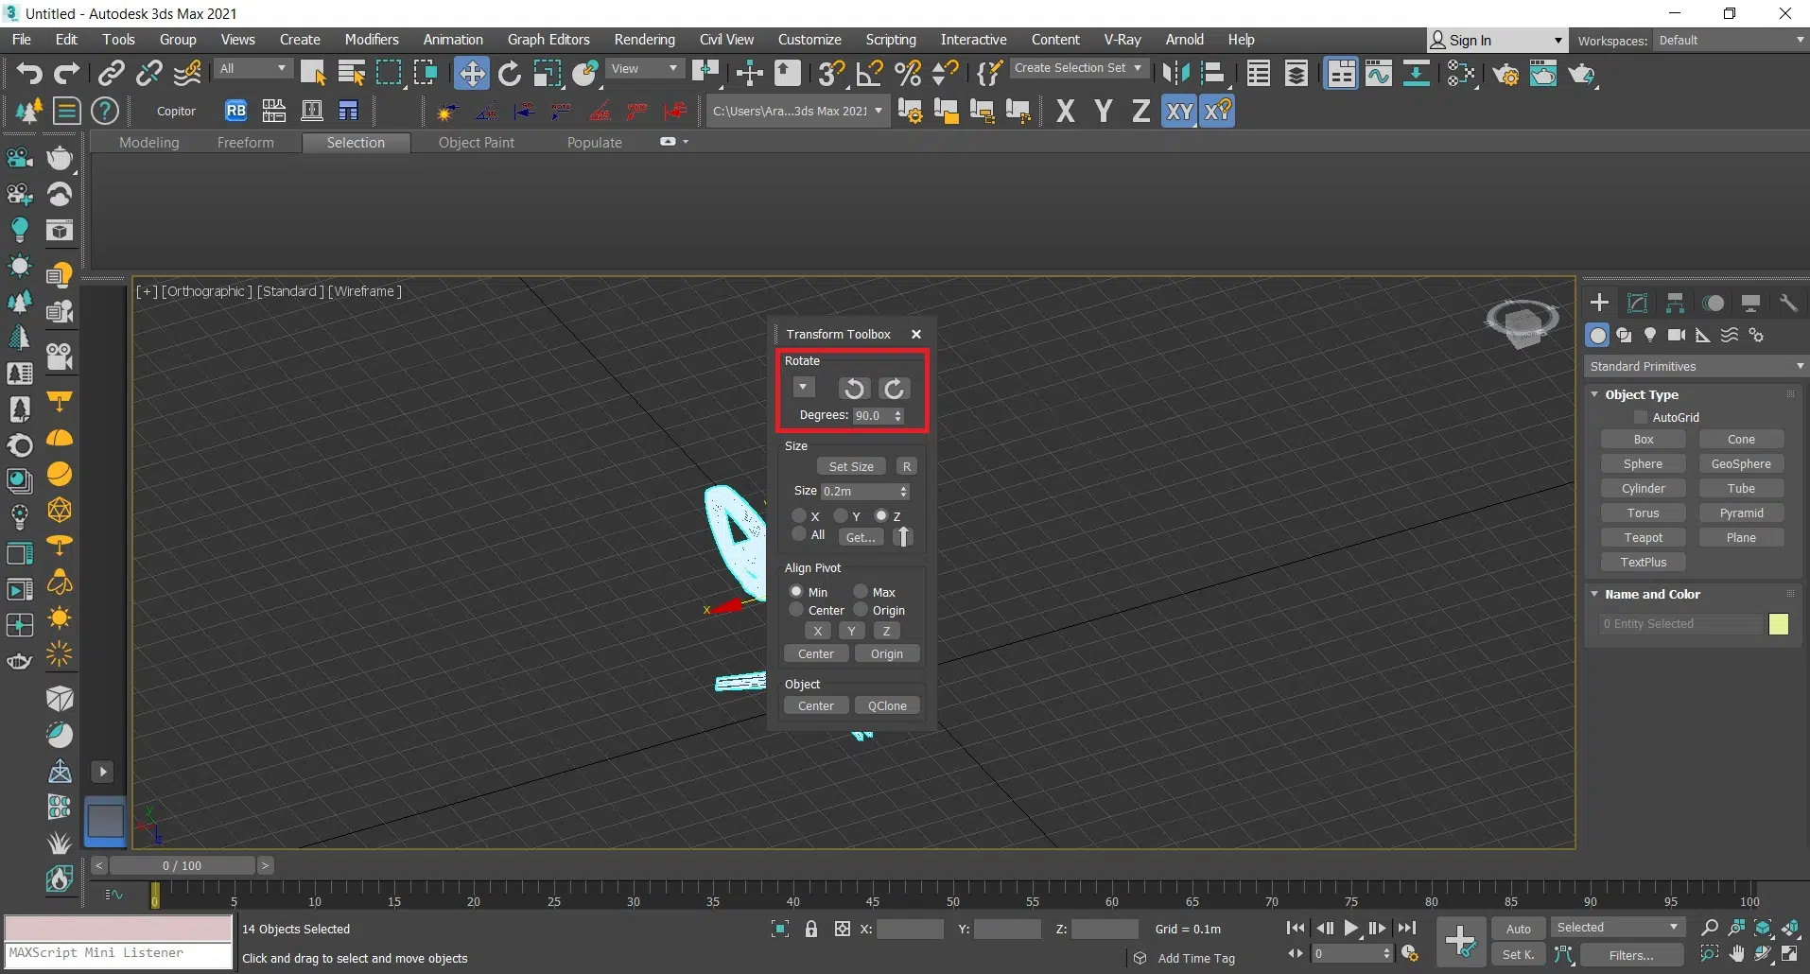Toggle the Angle Snap icon

869,74
